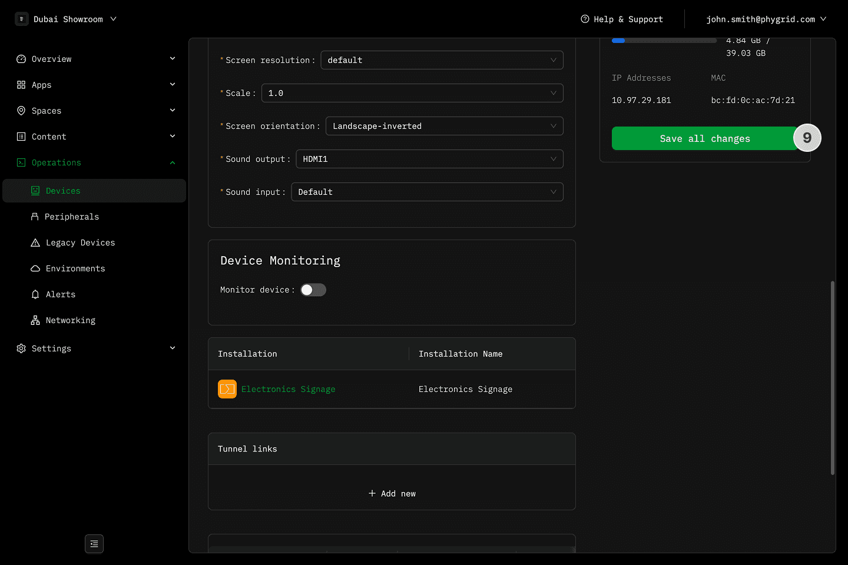Expand the Apps menu chevron
The height and width of the screenshot is (565, 848).
[173, 84]
